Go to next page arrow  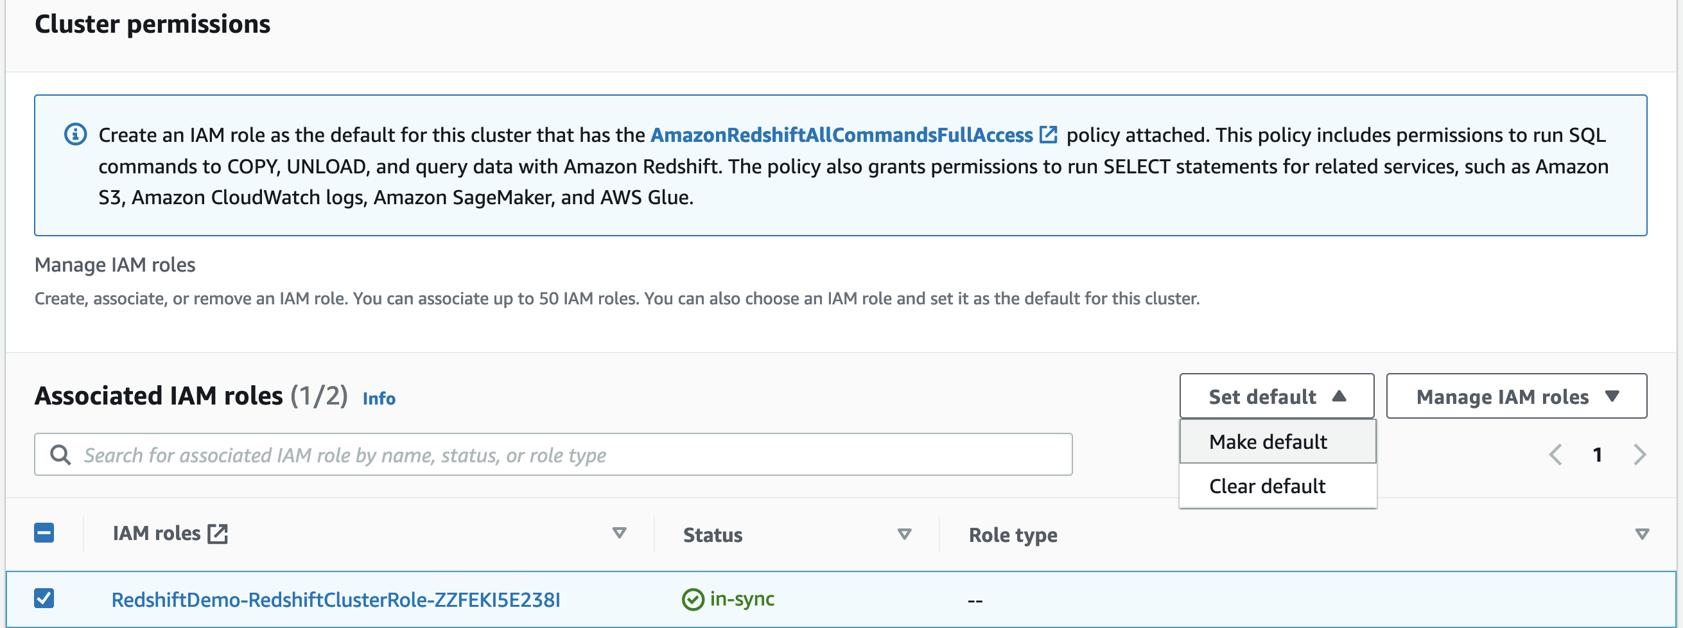click(x=1639, y=455)
